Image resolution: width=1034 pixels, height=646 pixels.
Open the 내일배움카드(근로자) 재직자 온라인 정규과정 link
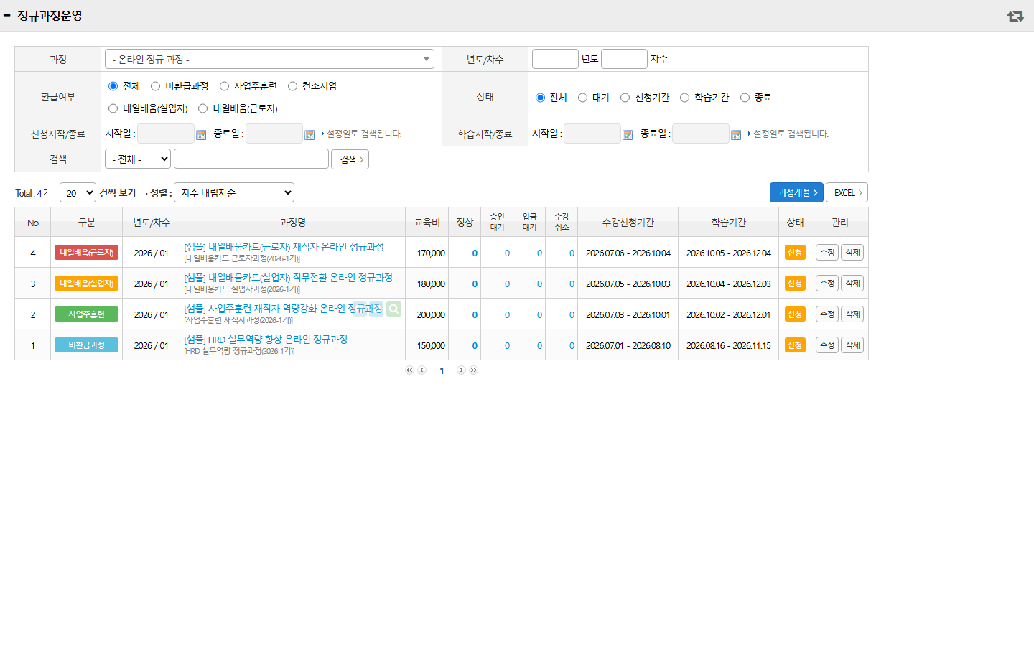pos(284,247)
